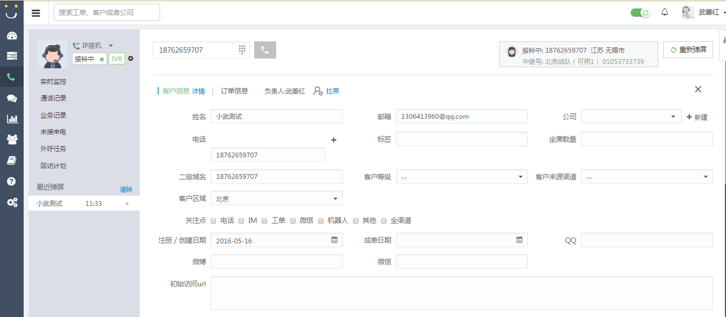
Task: Open the dial keypad icon
Action: (242, 49)
